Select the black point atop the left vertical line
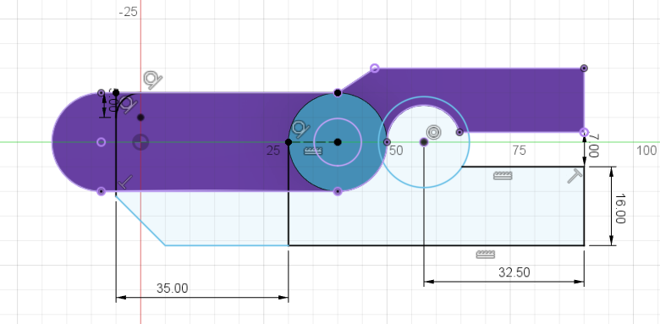 point(116,92)
